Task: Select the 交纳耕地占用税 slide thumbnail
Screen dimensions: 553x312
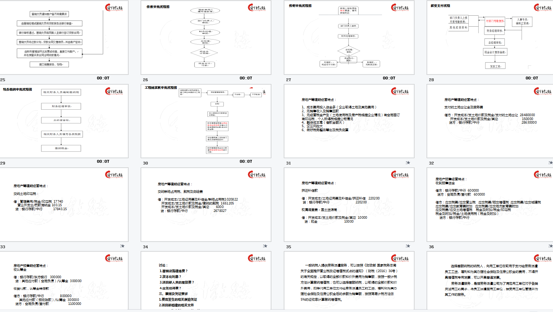Action: [206, 204]
